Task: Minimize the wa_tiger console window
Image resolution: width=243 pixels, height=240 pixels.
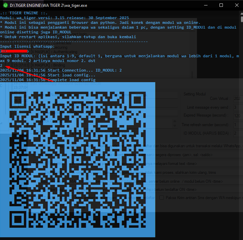Action: (205, 5)
